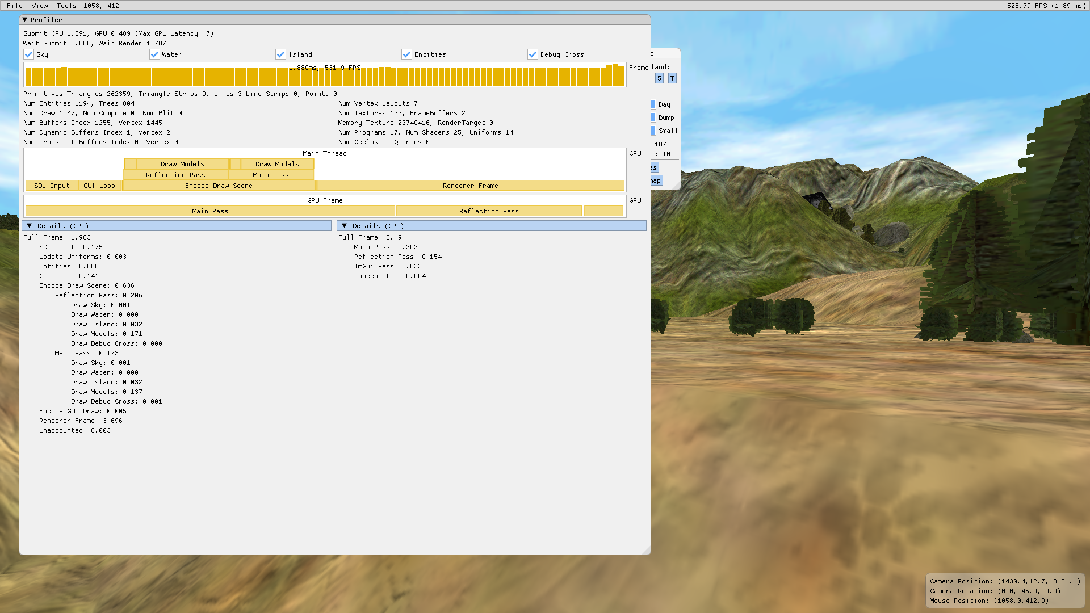
Task: Click the T button in background panel
Action: click(x=672, y=78)
